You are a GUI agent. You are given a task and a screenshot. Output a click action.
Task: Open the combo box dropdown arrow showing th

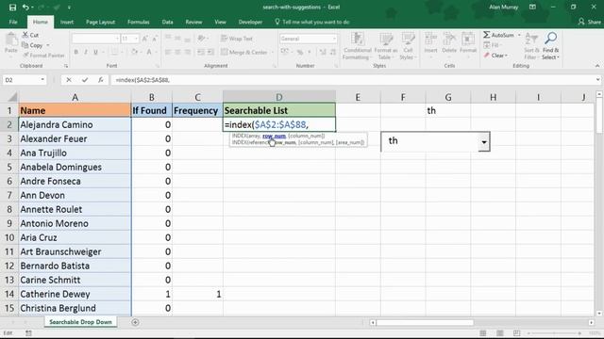coord(484,142)
